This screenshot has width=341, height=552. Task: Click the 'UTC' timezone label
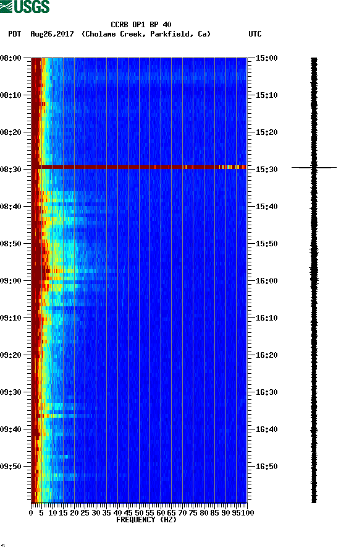[255, 34]
